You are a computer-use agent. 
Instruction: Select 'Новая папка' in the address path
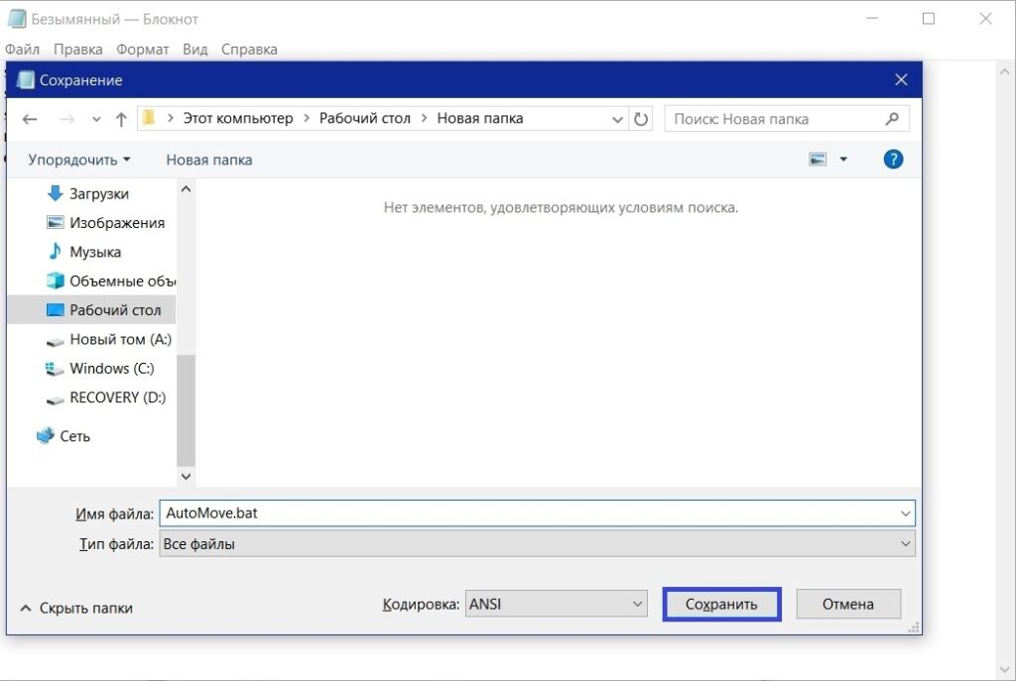(x=480, y=119)
